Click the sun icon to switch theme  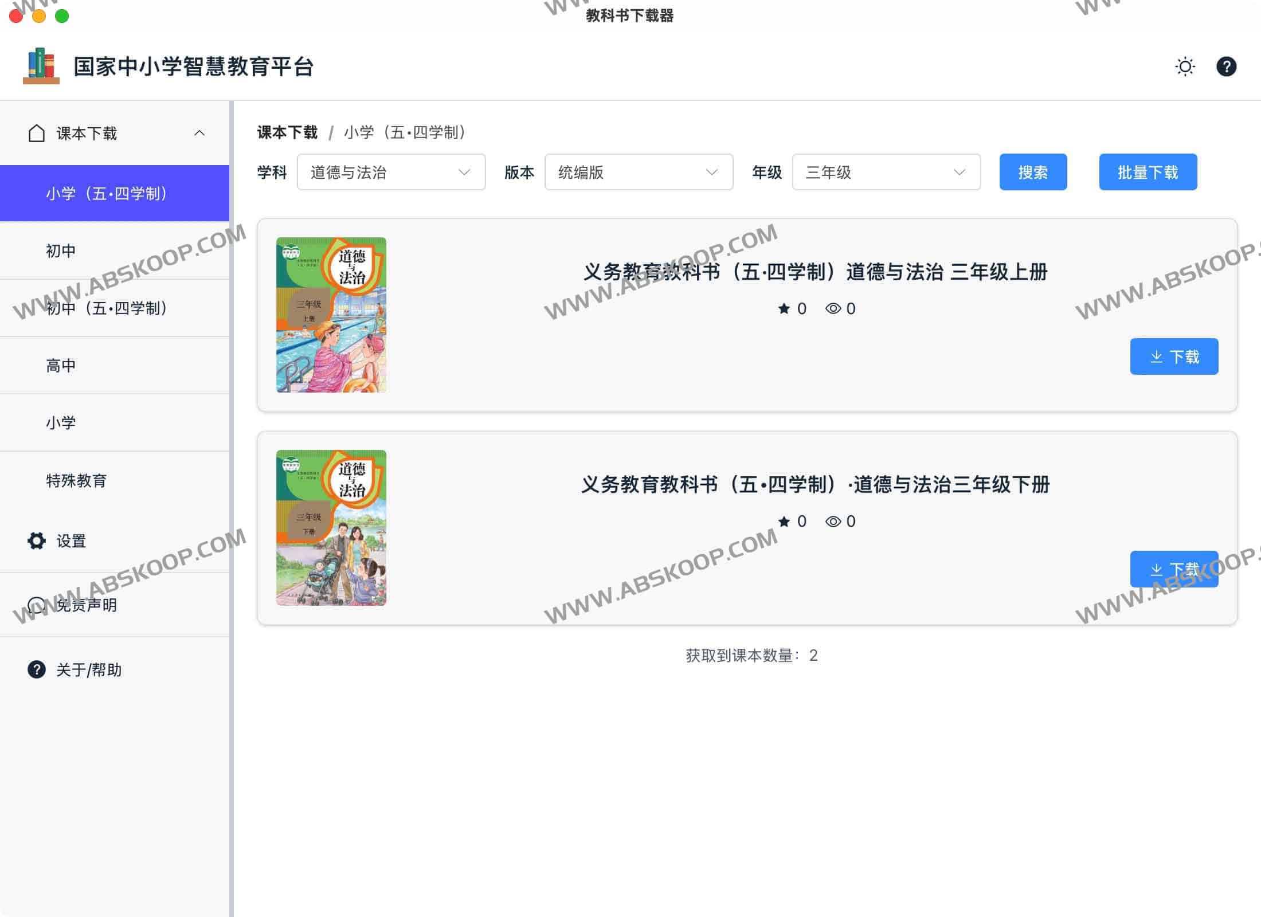point(1184,66)
